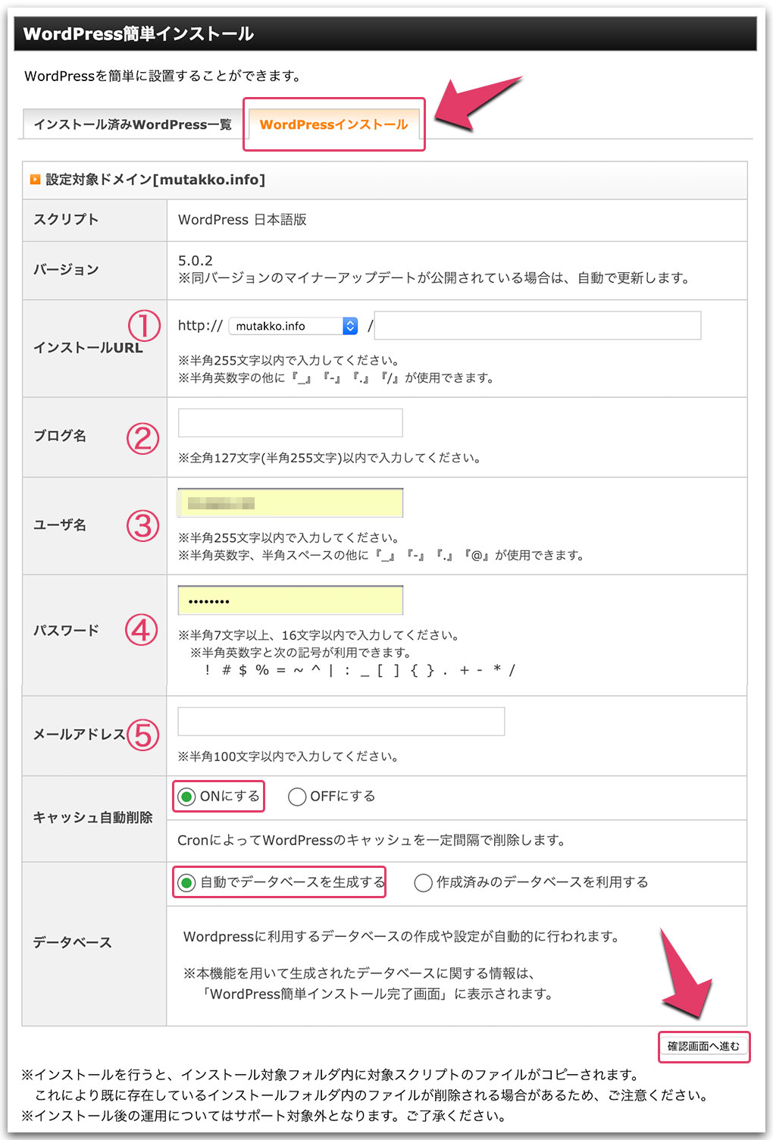Select the OFFにする radio button
Screen dimensions: 773x1140
(296, 797)
